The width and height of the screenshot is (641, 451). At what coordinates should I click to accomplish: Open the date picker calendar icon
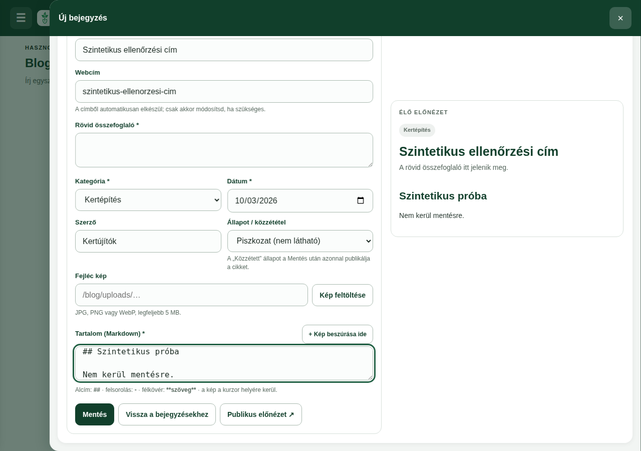click(361, 200)
